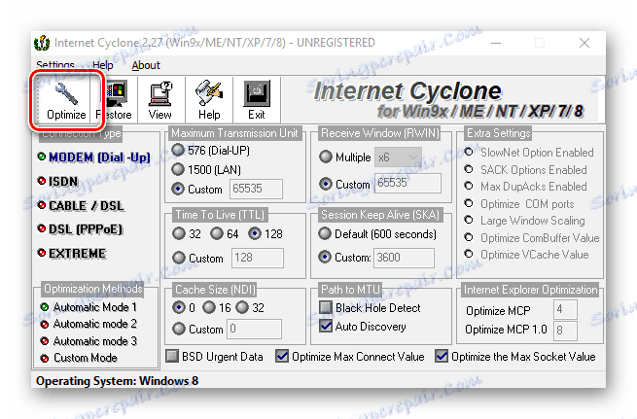Image resolution: width=637 pixels, height=419 pixels.
Task: Click the custom SKA 3600 field
Action: coord(404,258)
